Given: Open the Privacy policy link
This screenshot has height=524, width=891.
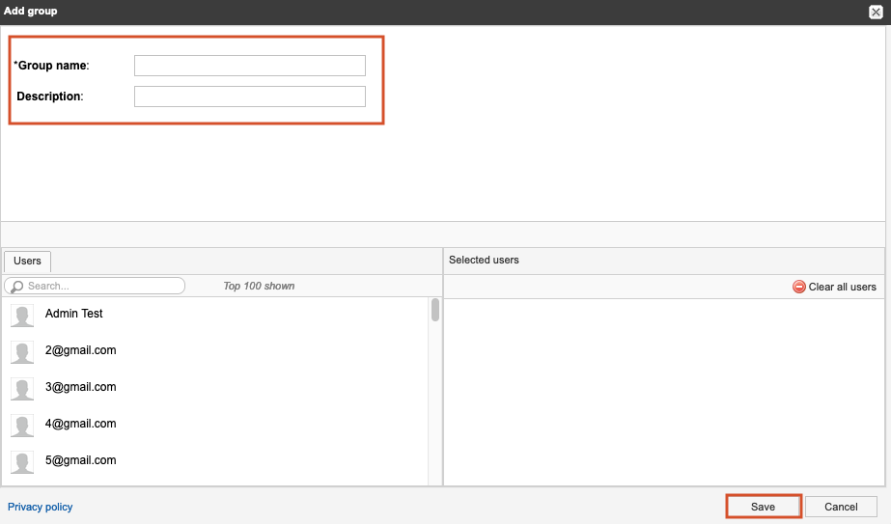Looking at the screenshot, I should pyautogui.click(x=41, y=507).
